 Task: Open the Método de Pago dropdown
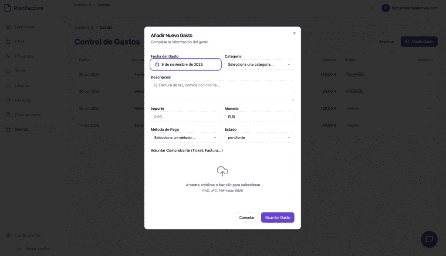click(x=186, y=138)
